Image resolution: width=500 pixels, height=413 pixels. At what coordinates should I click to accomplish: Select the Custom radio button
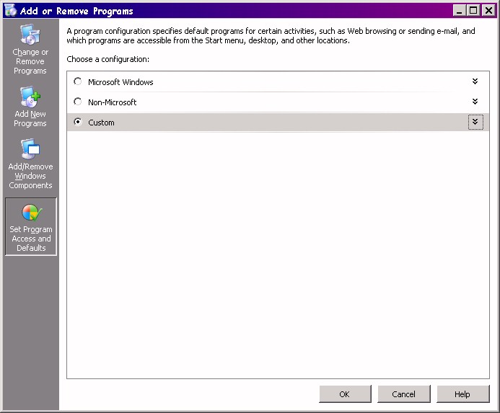pyautogui.click(x=77, y=122)
